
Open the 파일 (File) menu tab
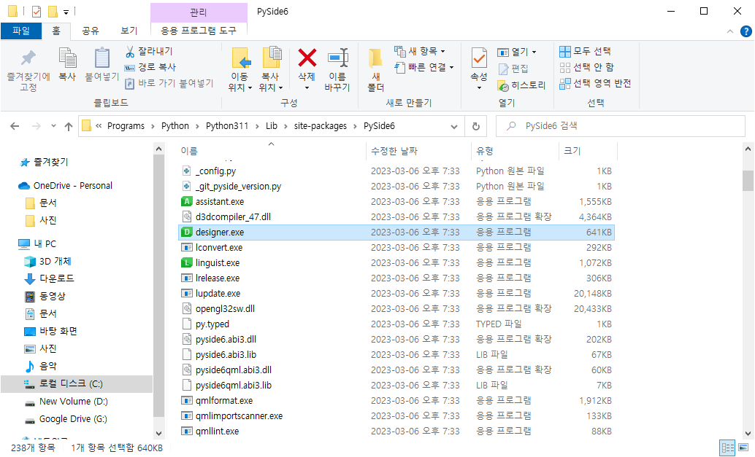pos(20,31)
